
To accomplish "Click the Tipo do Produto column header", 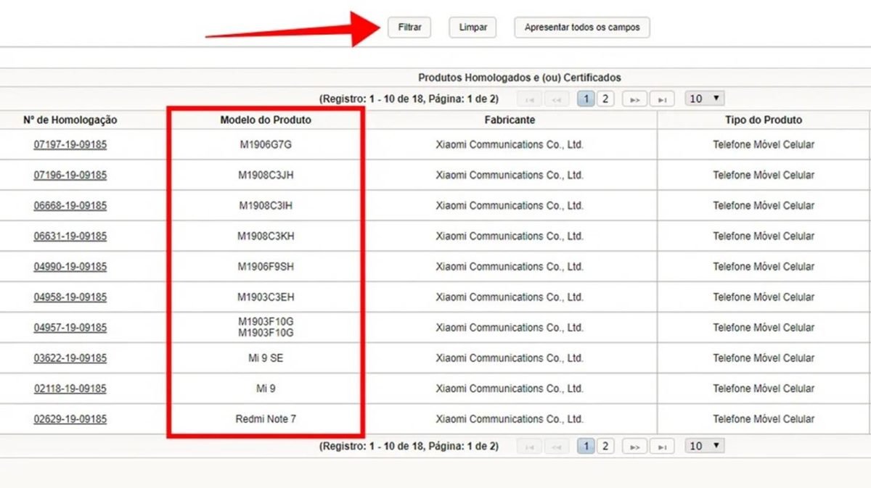I will click(764, 120).
